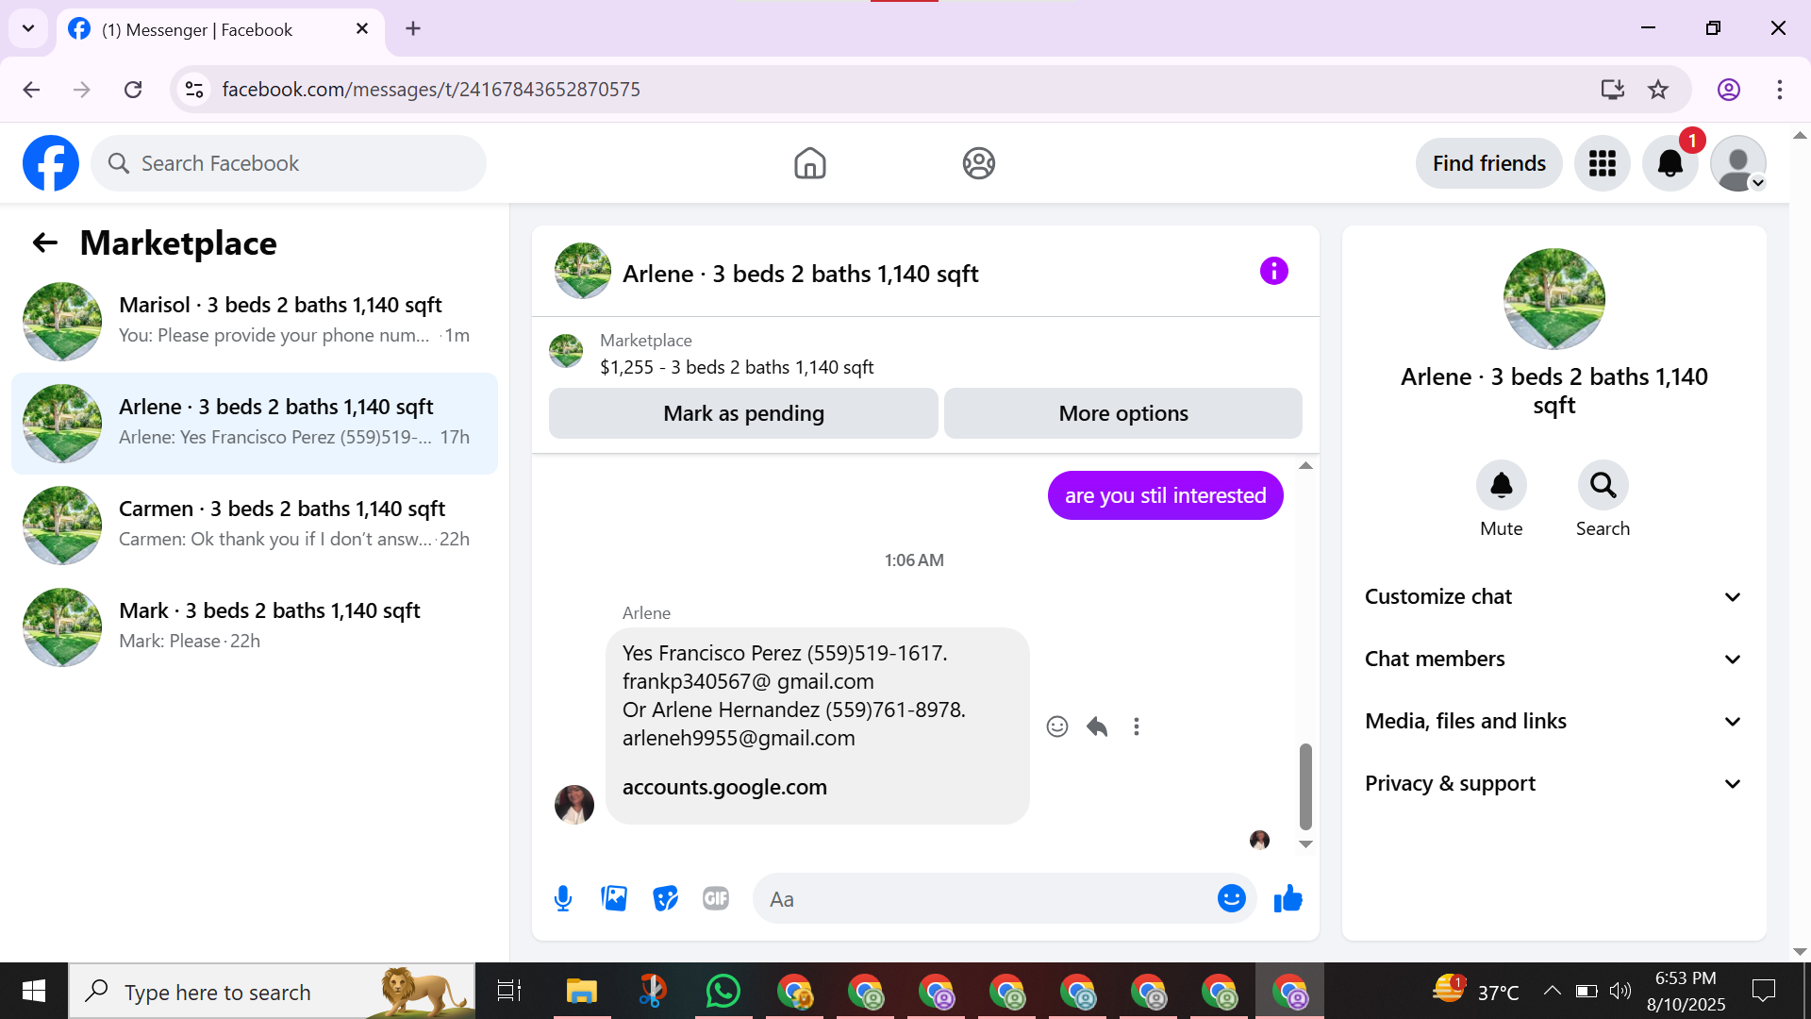Open conversation information purple icon

click(x=1273, y=272)
